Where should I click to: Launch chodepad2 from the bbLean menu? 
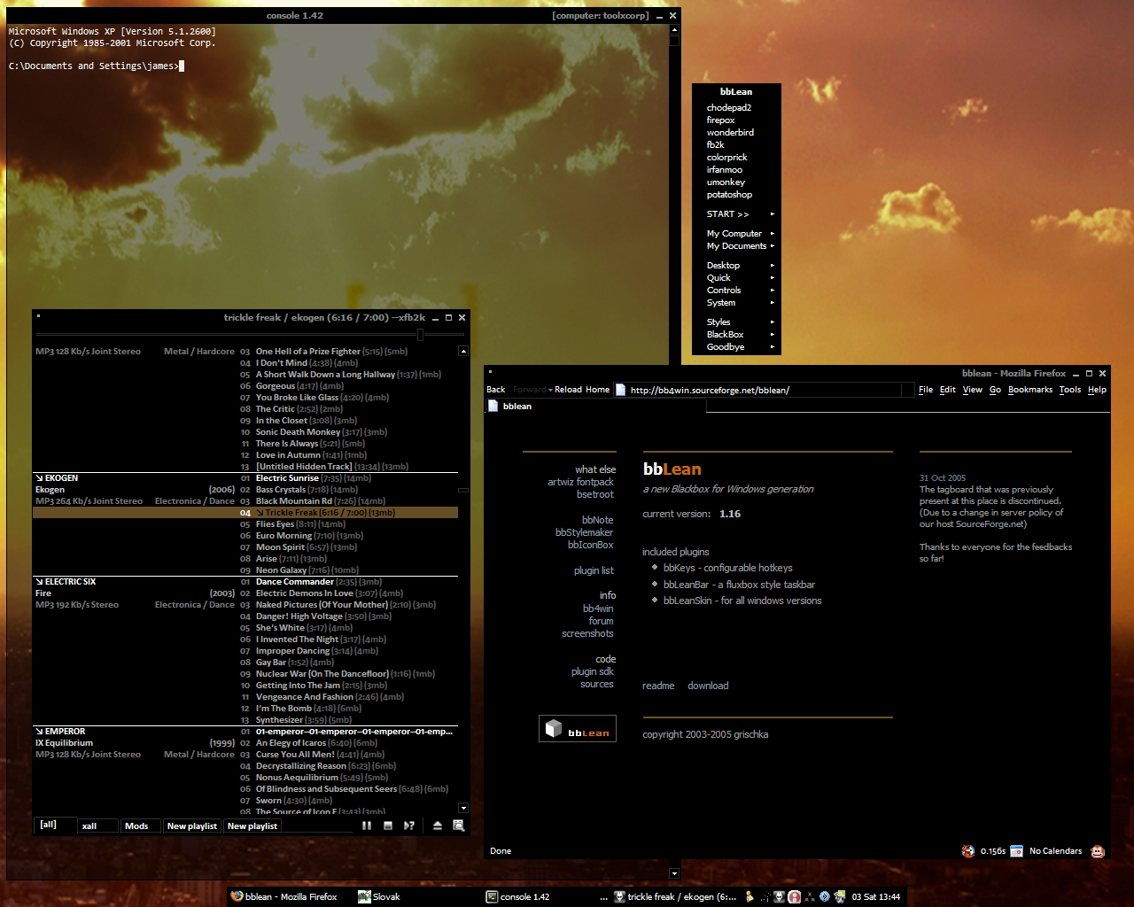coord(737,108)
